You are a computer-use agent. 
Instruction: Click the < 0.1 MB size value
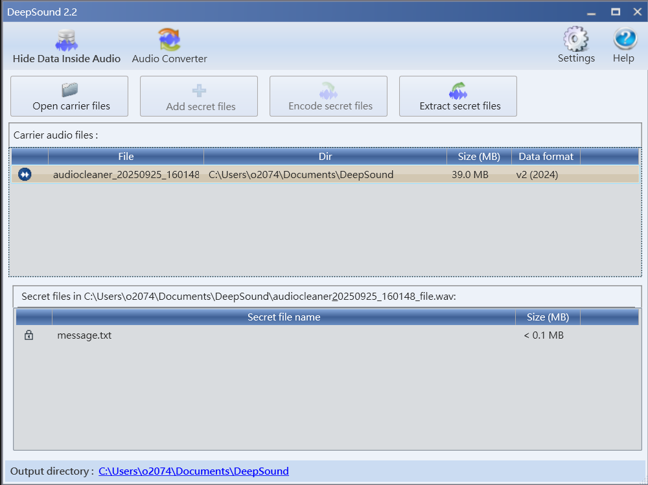[544, 335]
